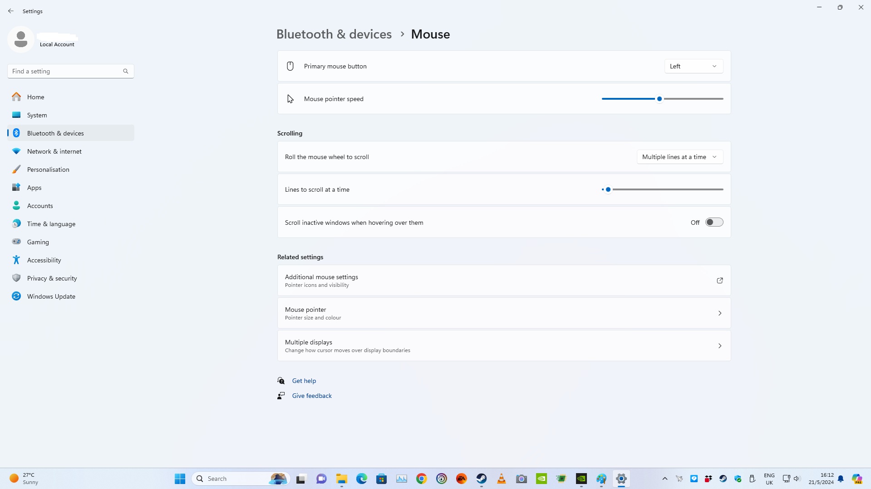Click the Get help link
This screenshot has width=871, height=489.
(304, 381)
